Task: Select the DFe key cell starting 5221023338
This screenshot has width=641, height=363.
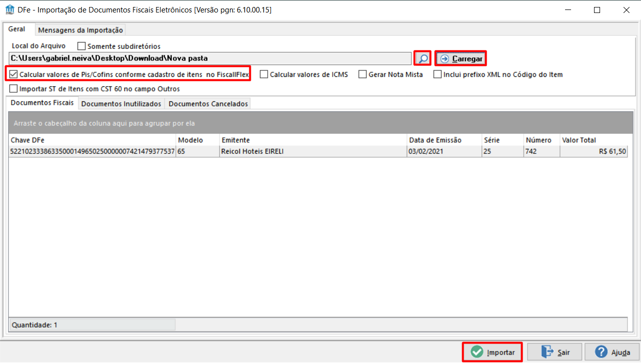Action: 92,151
